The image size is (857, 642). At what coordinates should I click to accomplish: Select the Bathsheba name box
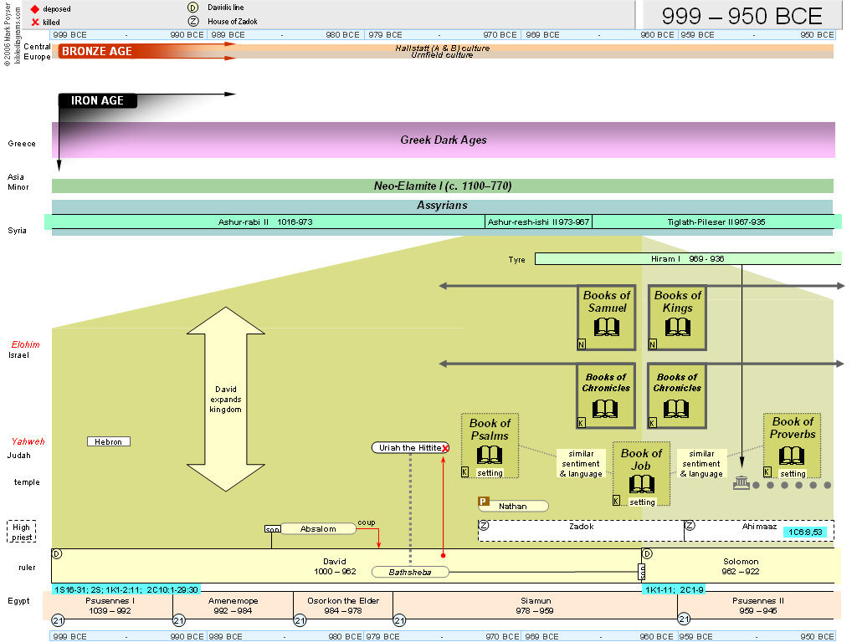(x=409, y=573)
